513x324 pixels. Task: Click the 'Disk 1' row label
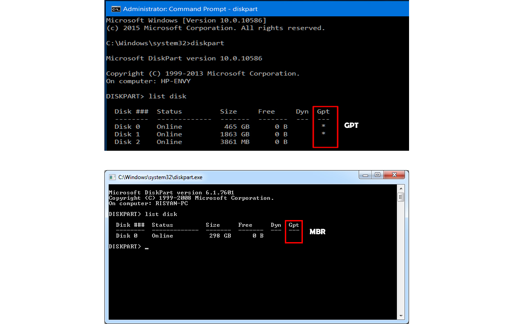(127, 134)
